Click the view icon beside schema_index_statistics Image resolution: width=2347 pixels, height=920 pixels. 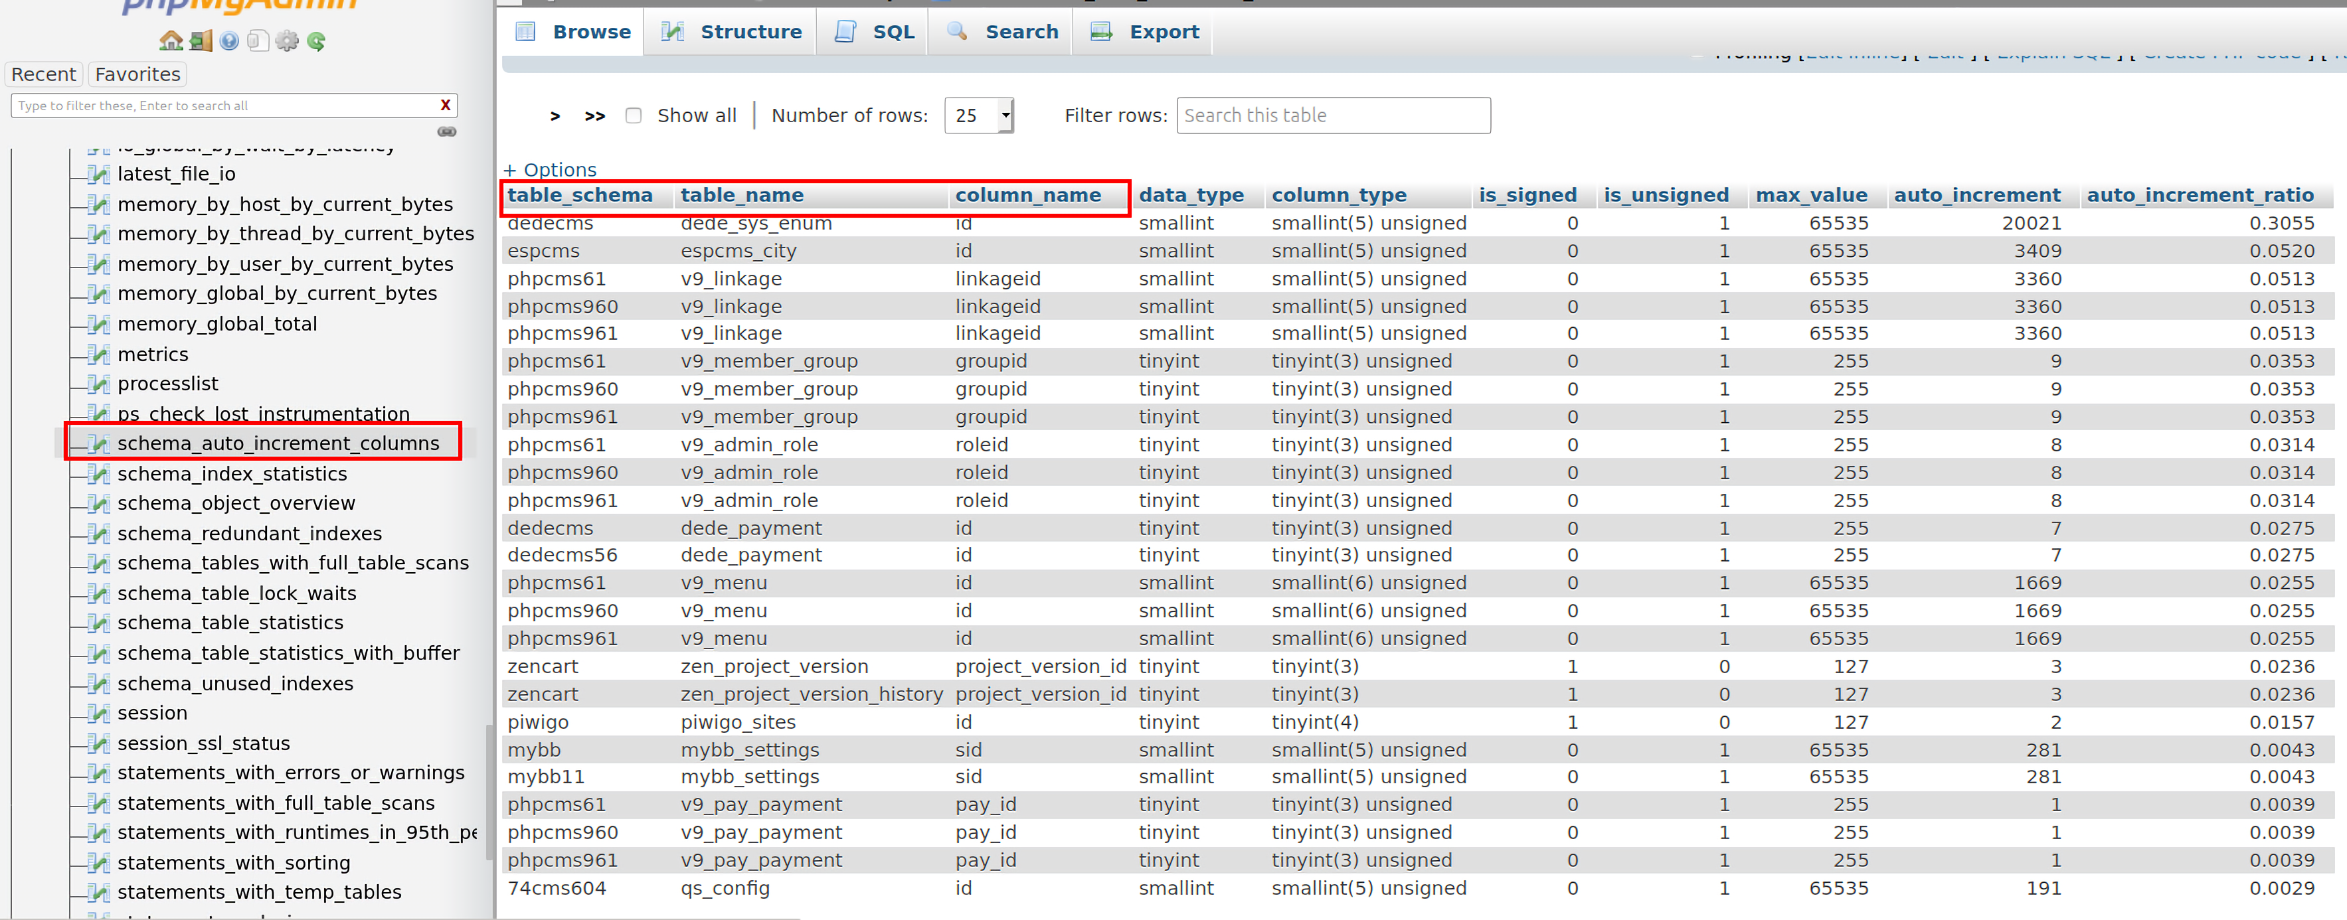tap(98, 474)
